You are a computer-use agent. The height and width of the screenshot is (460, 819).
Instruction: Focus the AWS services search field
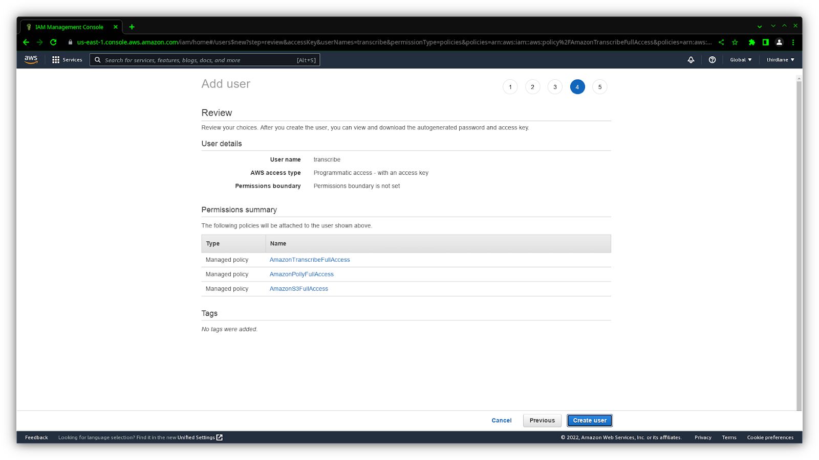coord(205,60)
